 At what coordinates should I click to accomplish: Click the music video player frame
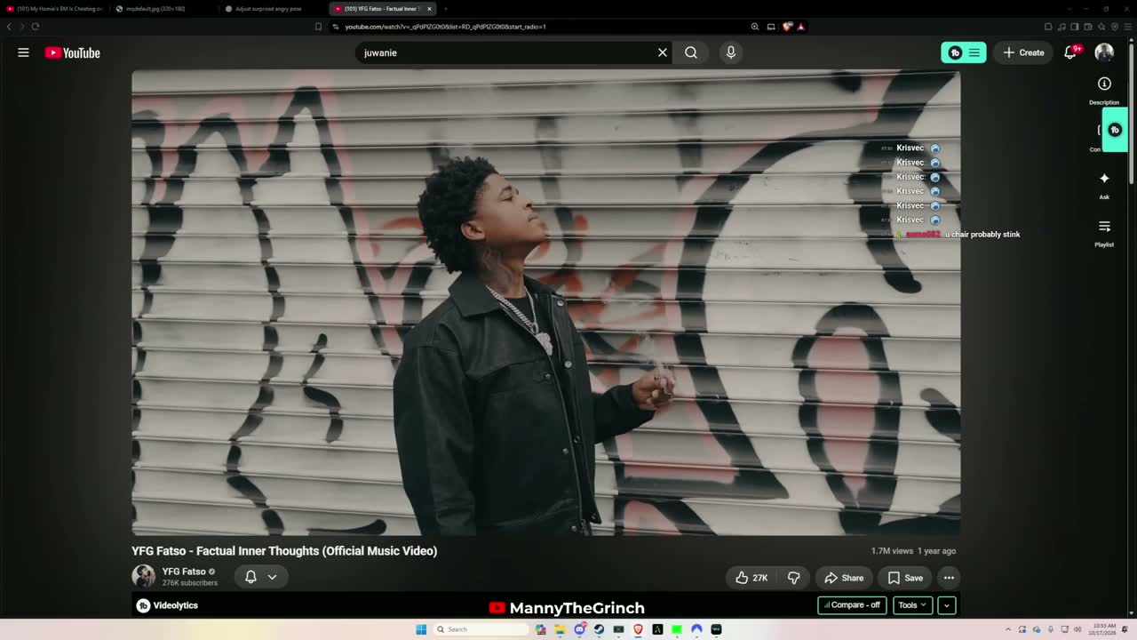tap(545, 303)
